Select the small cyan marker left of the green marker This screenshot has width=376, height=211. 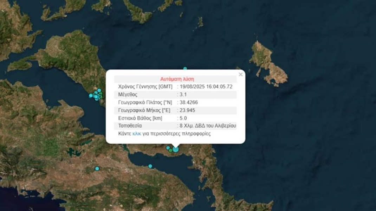point(168,148)
